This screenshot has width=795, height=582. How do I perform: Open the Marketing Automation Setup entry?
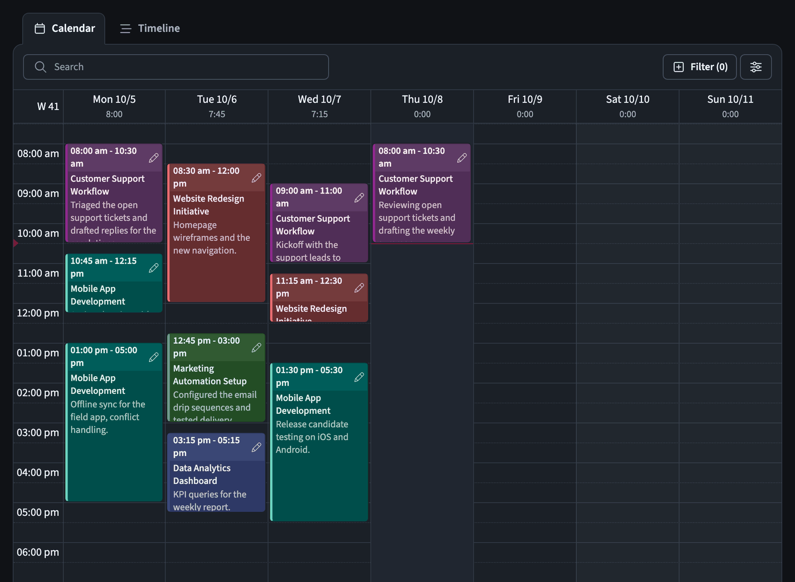pyautogui.click(x=216, y=378)
